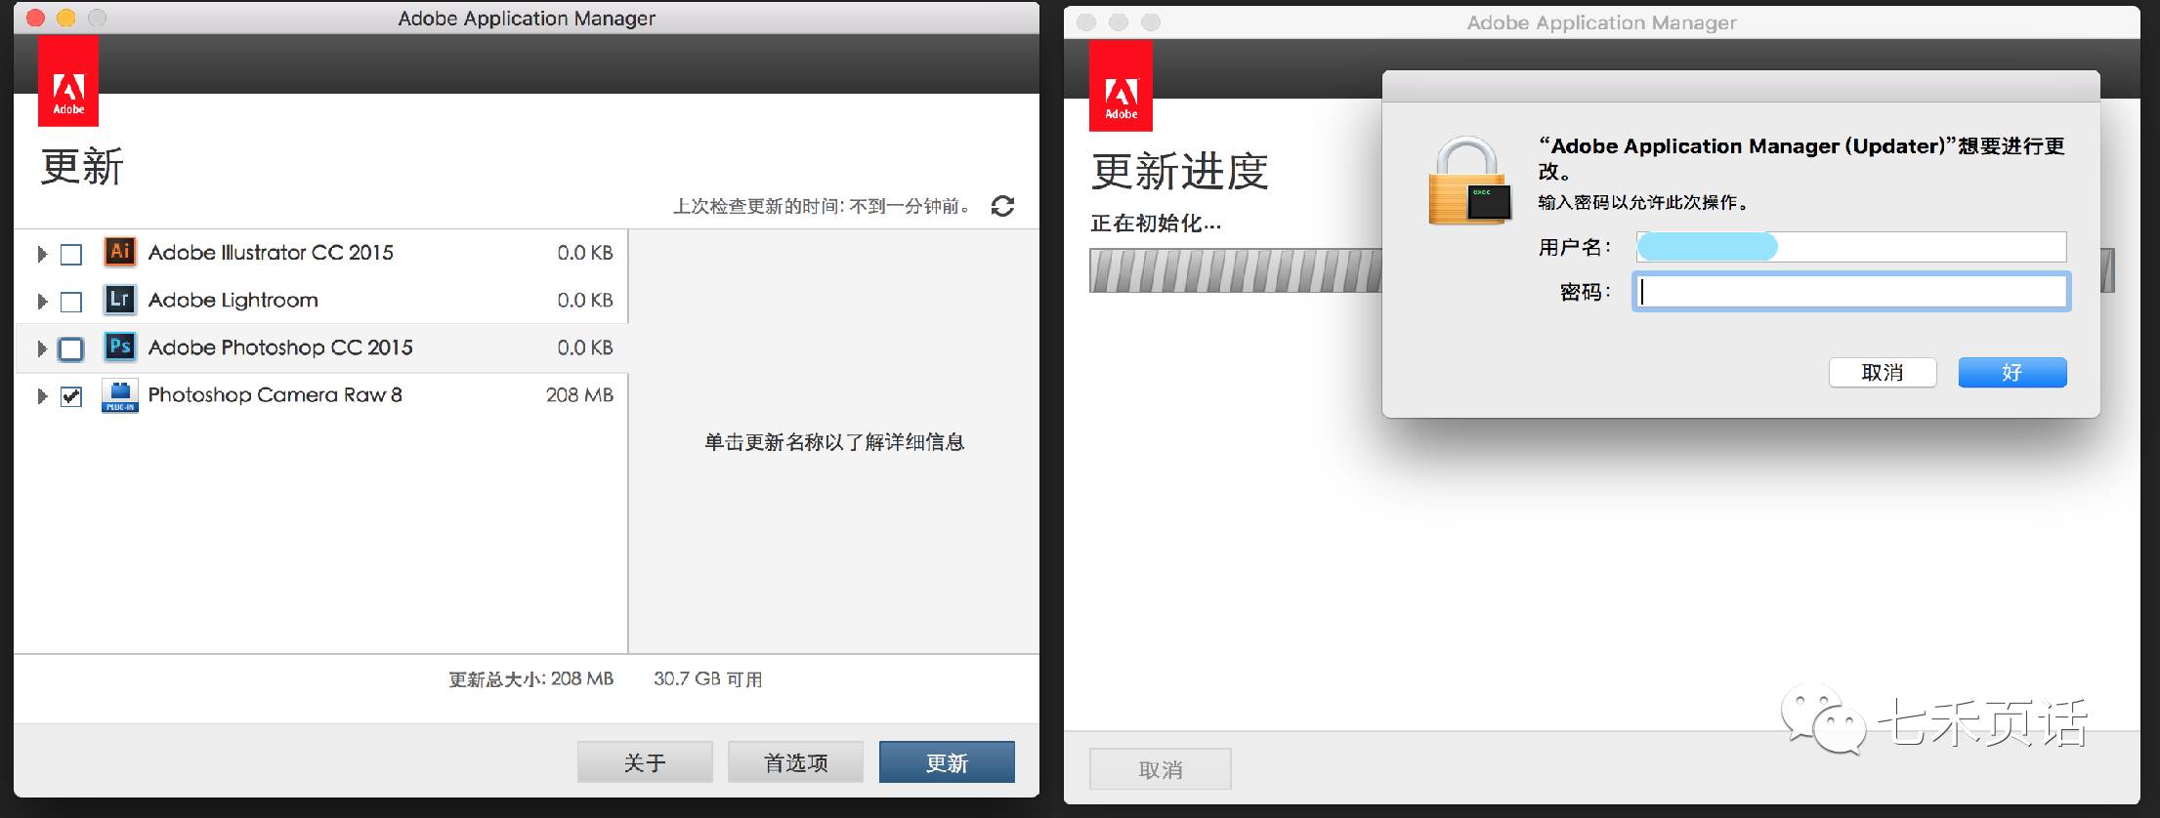Image resolution: width=2160 pixels, height=818 pixels.
Task: Click the Adobe Illustrator CC 2015 Ai icon
Action: [x=120, y=252]
